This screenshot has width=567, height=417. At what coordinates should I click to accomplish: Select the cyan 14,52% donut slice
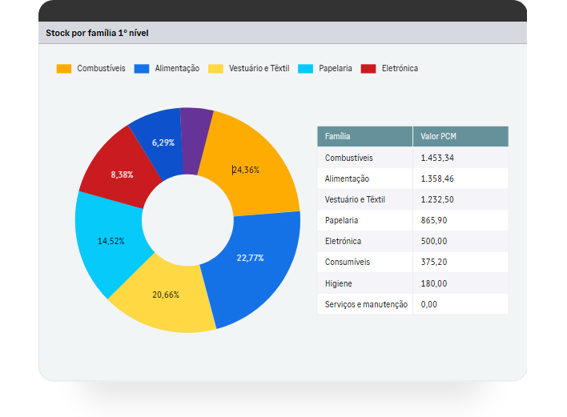(x=111, y=240)
